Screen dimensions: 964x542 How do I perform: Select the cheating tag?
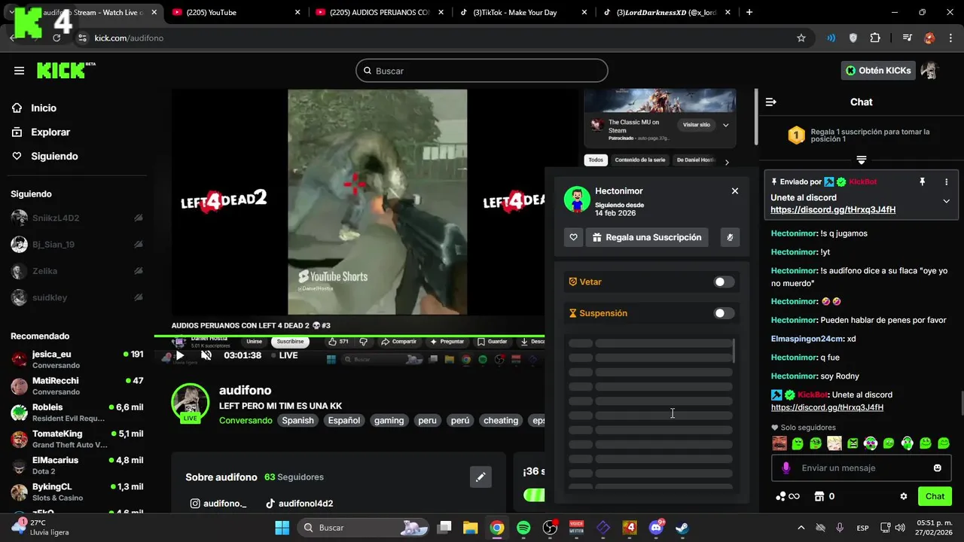point(501,421)
